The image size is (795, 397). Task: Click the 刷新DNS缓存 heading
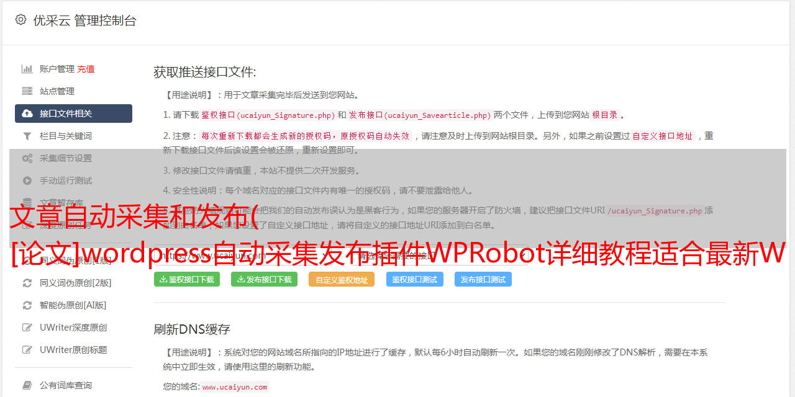192,329
